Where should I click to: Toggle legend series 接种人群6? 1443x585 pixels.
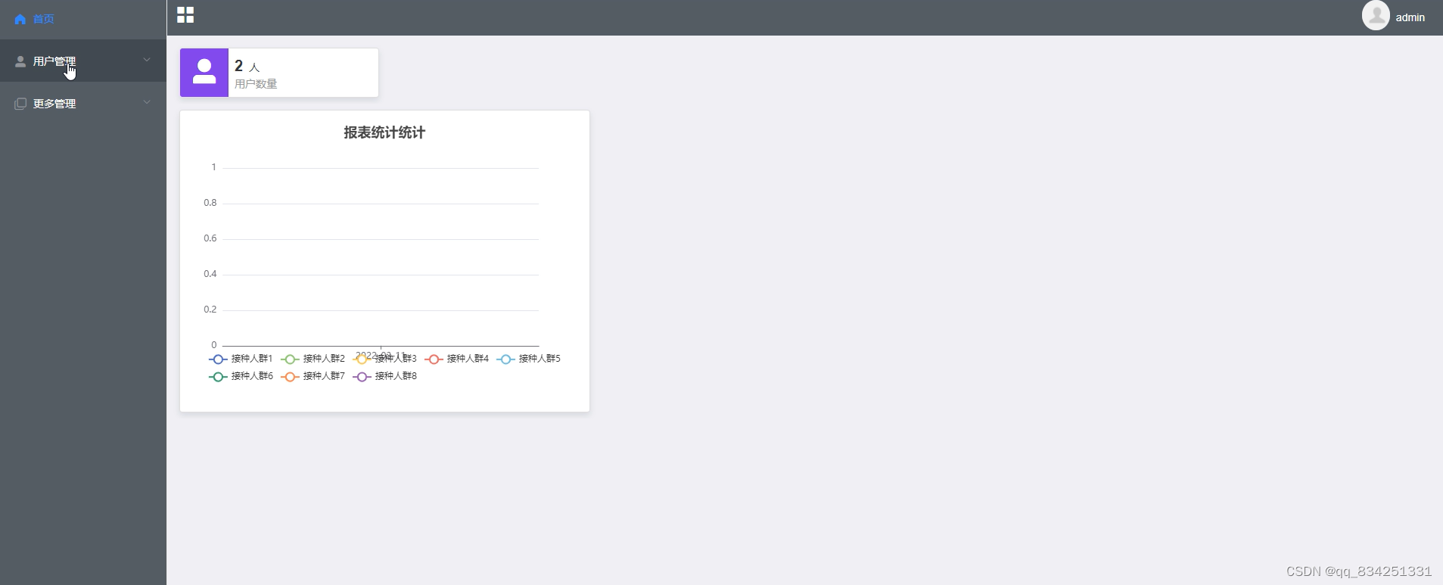241,376
